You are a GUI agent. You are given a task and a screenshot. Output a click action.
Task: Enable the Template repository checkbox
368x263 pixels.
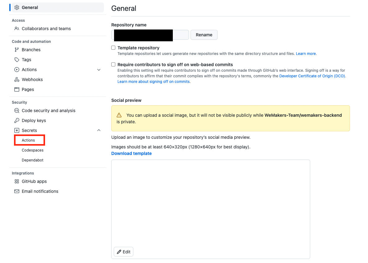113,48
